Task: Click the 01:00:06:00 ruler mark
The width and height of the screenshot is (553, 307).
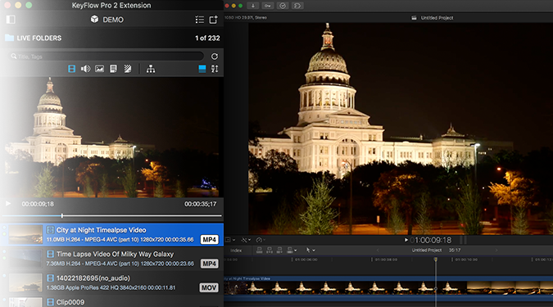Action: pos(306,260)
